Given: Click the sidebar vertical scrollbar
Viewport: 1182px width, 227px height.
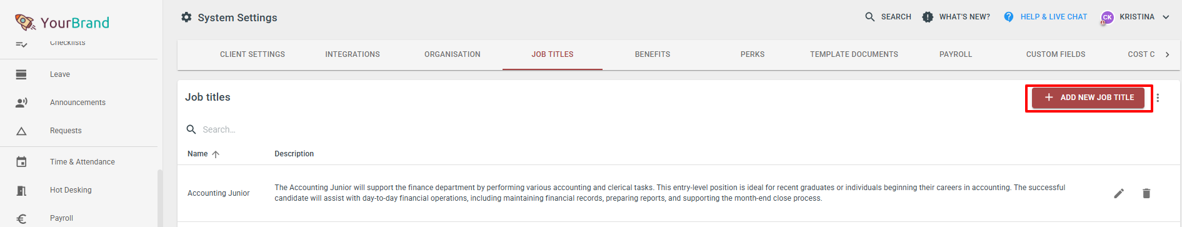Looking at the screenshot, I should 160,197.
